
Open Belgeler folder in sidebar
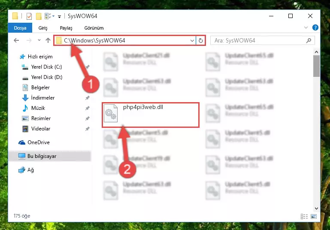point(40,88)
